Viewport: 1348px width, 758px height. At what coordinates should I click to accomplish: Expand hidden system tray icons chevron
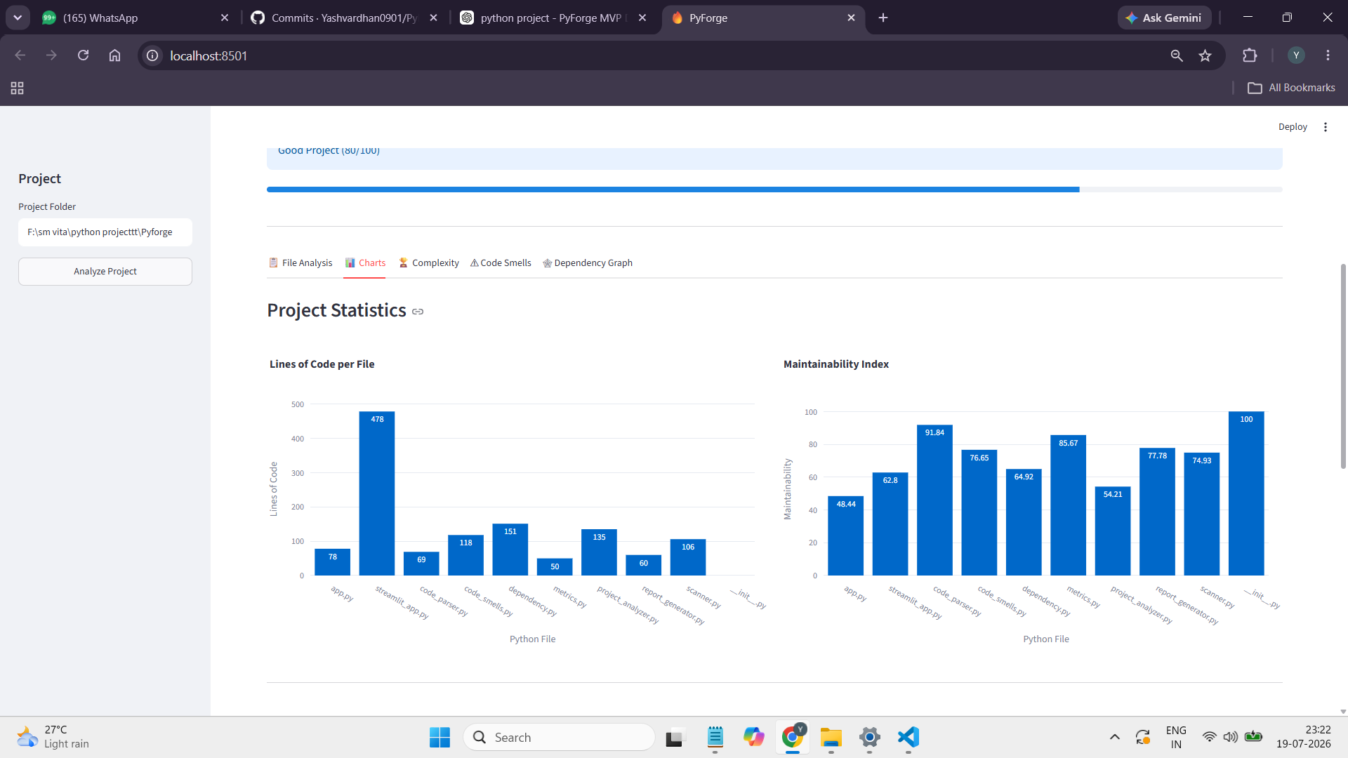[1114, 737]
